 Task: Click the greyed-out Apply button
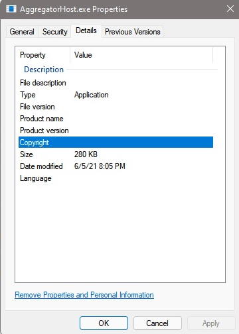pos(211,323)
